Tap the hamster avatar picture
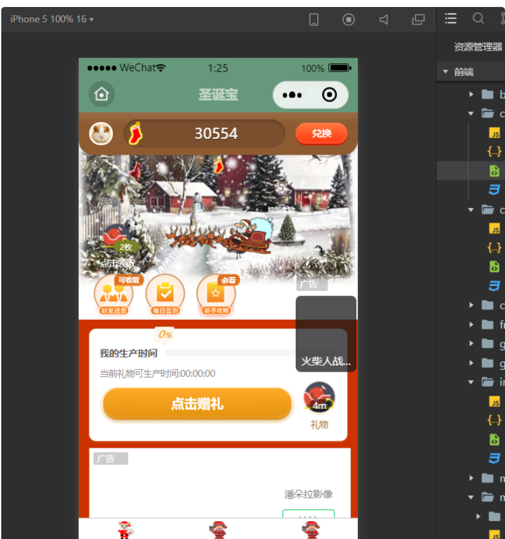Screen dimensions: 505x539 point(101,133)
